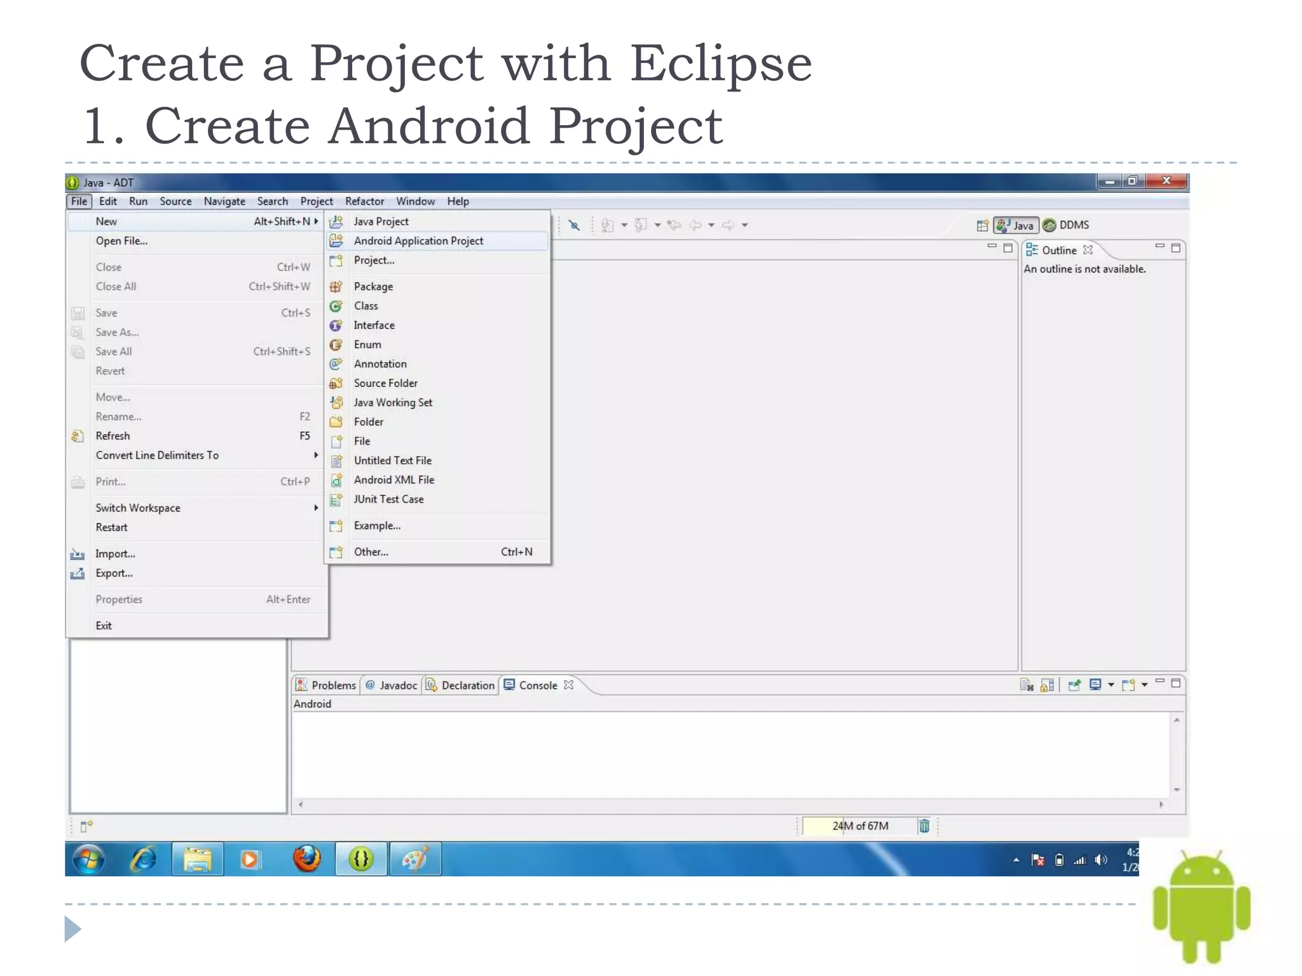1302x976 pixels.
Task: Open the Help menu
Action: pos(458,201)
